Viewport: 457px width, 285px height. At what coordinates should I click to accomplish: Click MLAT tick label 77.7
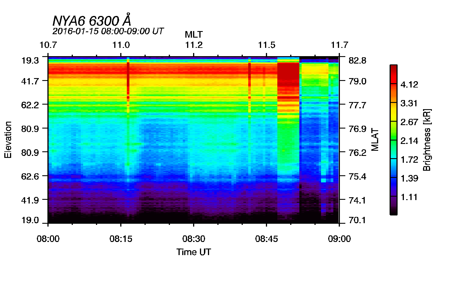(357, 105)
